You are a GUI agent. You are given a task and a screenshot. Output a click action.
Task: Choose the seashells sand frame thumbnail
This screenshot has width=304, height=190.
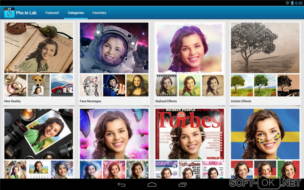[15, 169]
